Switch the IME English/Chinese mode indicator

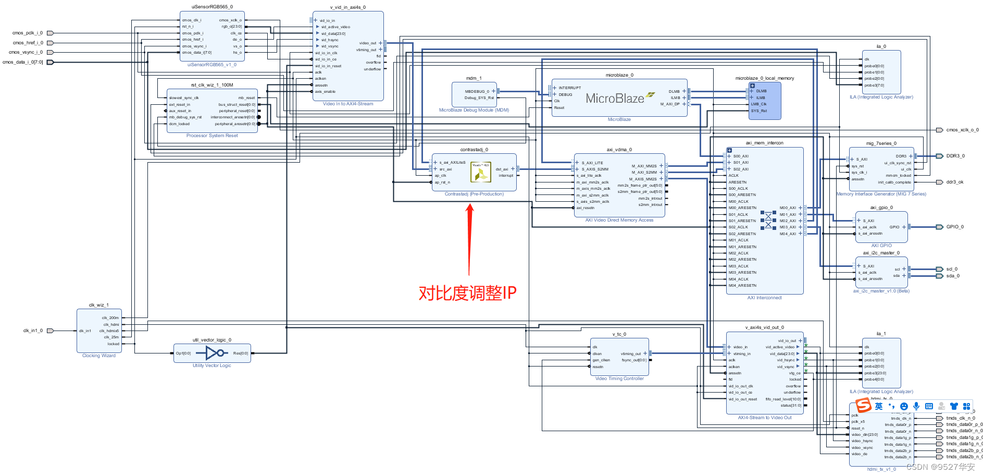coord(879,406)
